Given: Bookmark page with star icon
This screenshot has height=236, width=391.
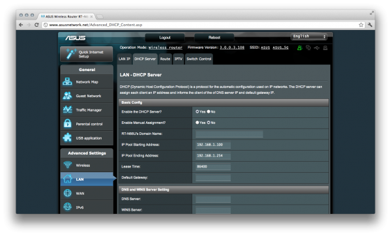Looking at the screenshot, I should pos(361,25).
